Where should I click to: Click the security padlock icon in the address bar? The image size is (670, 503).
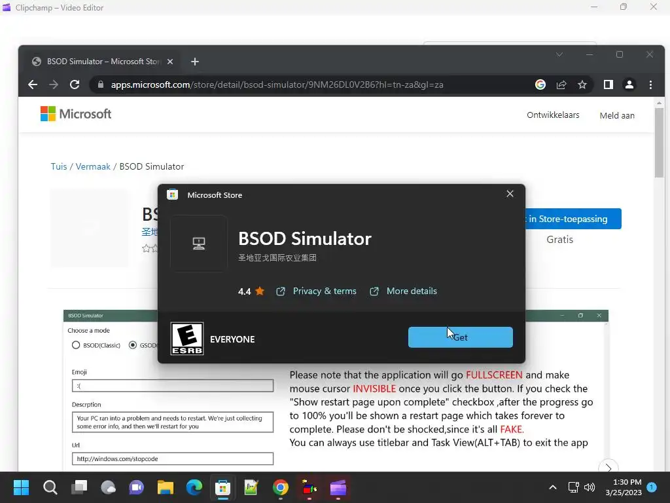click(101, 84)
